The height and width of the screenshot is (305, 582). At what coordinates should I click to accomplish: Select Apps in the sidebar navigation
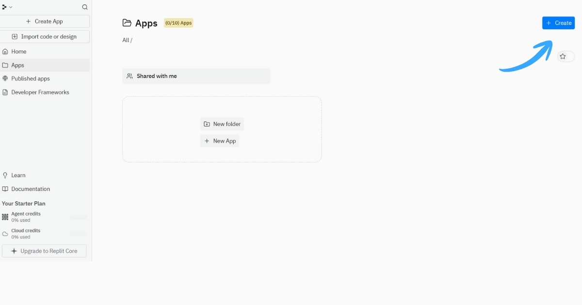click(17, 65)
